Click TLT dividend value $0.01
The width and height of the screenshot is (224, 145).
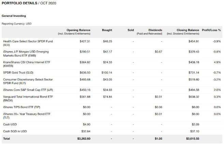tap(159, 114)
